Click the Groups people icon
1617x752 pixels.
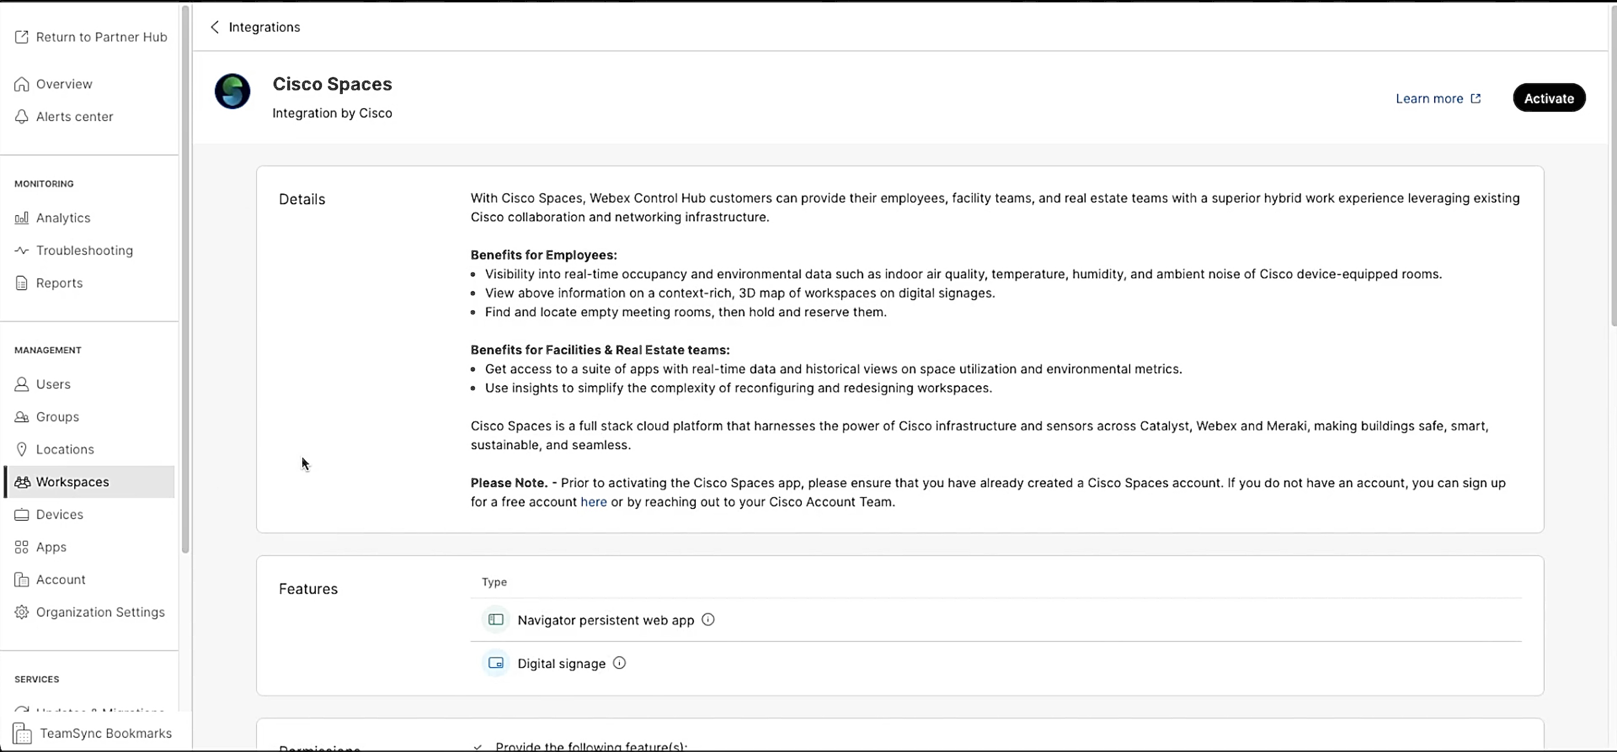[21, 417]
